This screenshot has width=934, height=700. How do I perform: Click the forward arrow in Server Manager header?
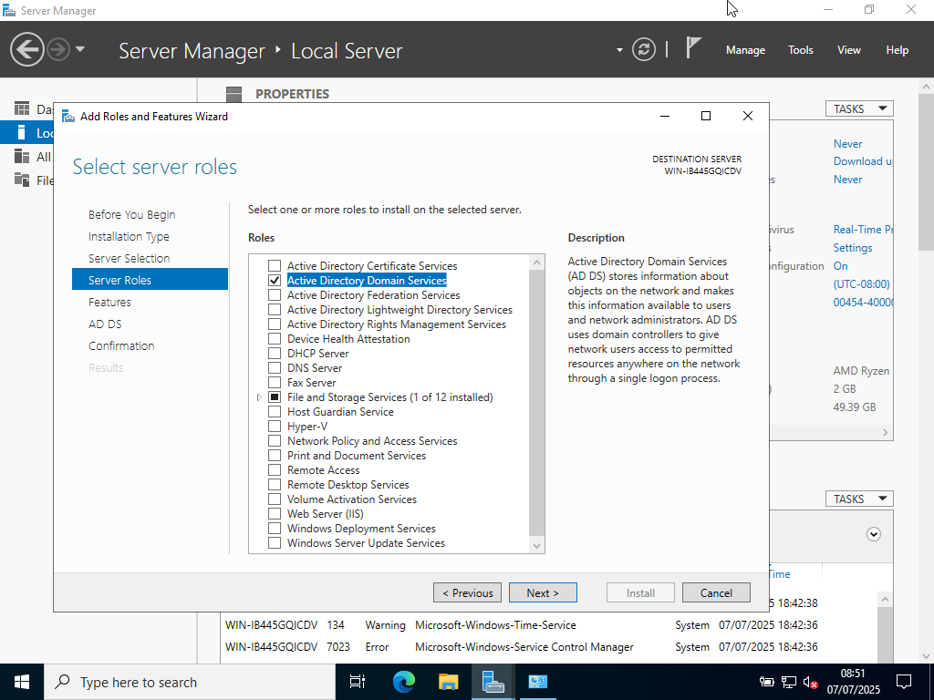coord(58,49)
